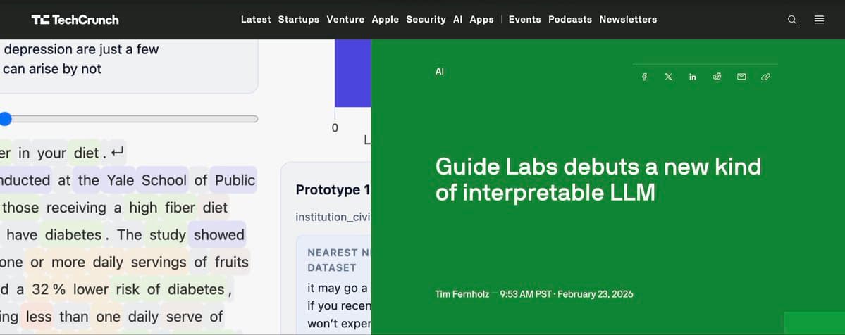Image resolution: width=845 pixels, height=335 pixels.
Task: Open the Latest nav item
Action: click(256, 20)
